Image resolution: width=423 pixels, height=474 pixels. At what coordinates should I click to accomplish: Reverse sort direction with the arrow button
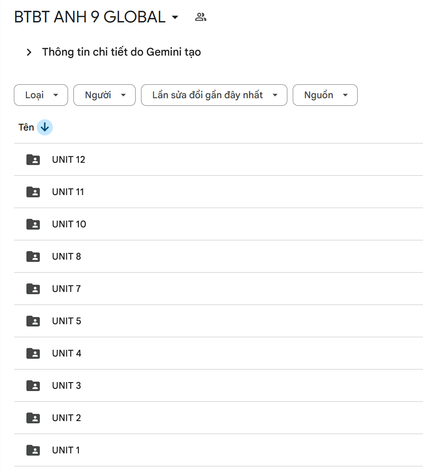click(45, 127)
